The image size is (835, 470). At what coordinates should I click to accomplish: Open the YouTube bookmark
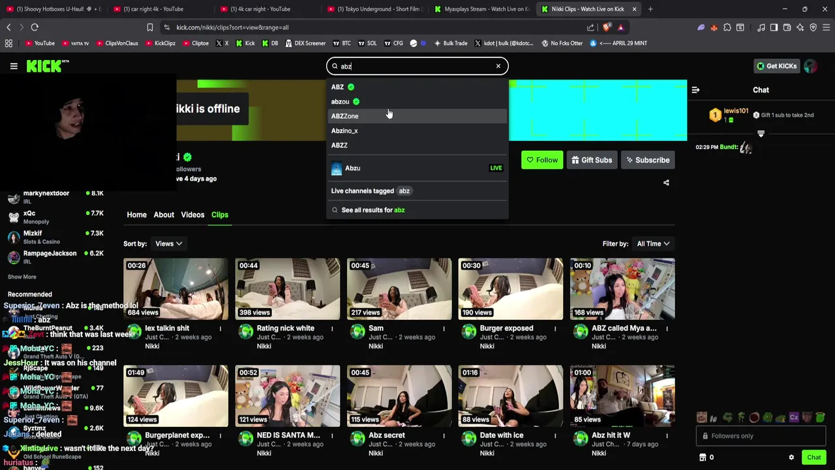pyautogui.click(x=40, y=43)
